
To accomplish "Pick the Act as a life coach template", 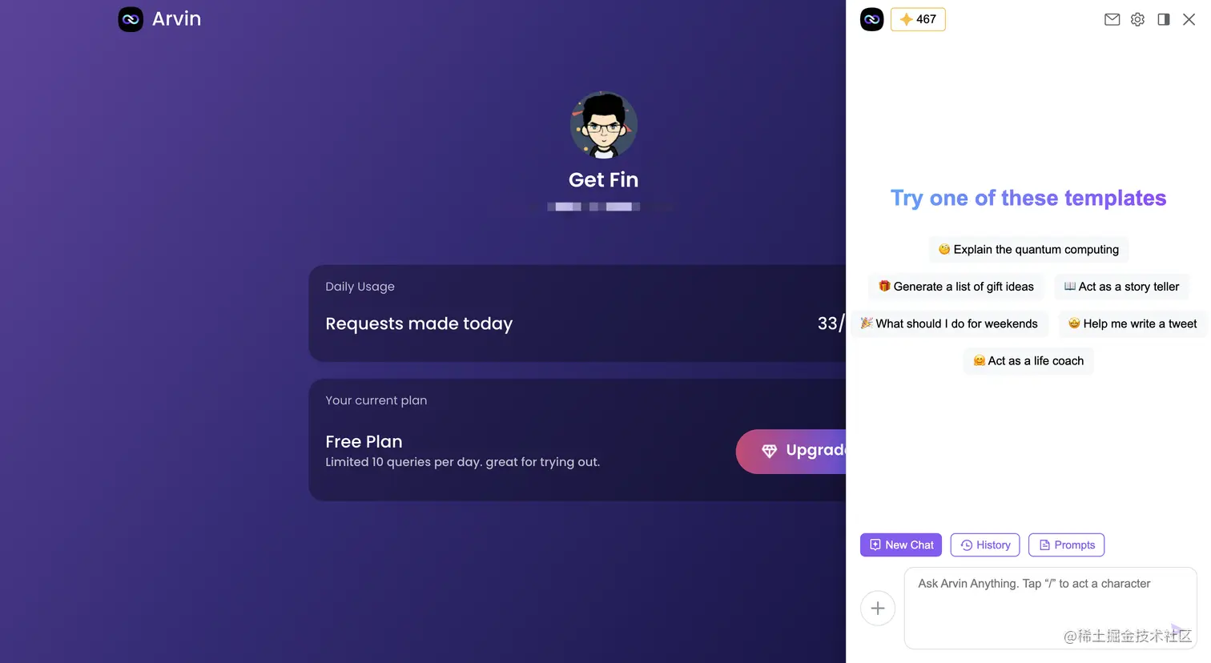I will [1028, 360].
